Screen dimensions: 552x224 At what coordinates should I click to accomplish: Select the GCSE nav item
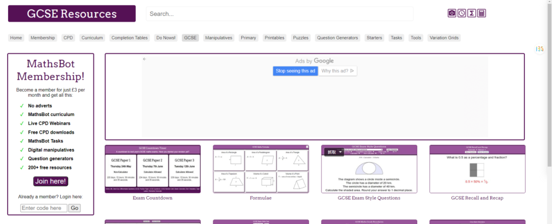[191, 38]
